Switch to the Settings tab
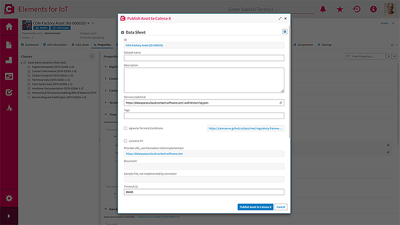This screenshot has width=400, height=225. pyautogui.click(x=325, y=45)
